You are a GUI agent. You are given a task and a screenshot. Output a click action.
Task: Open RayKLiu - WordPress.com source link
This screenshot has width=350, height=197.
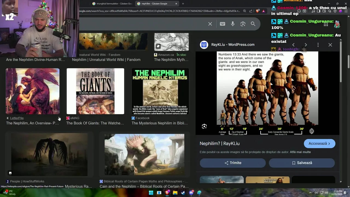[233, 45]
